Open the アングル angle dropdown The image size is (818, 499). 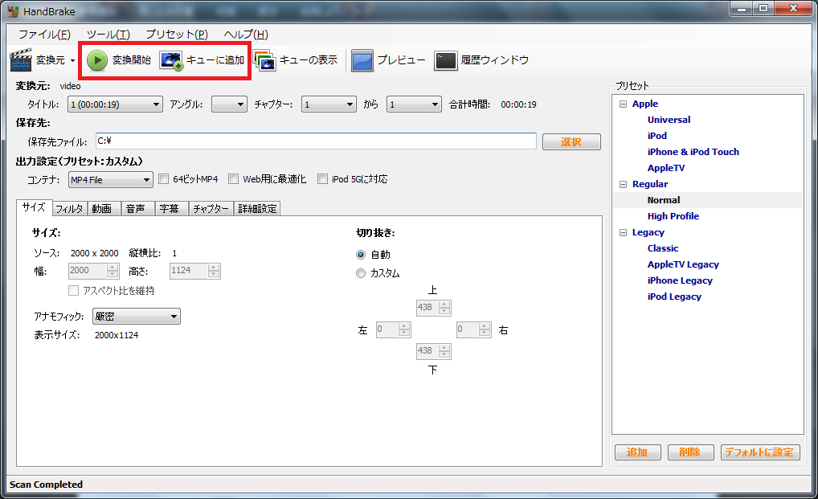(x=229, y=104)
